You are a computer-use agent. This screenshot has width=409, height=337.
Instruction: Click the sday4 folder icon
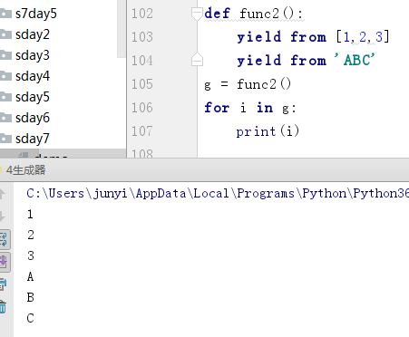(5, 76)
